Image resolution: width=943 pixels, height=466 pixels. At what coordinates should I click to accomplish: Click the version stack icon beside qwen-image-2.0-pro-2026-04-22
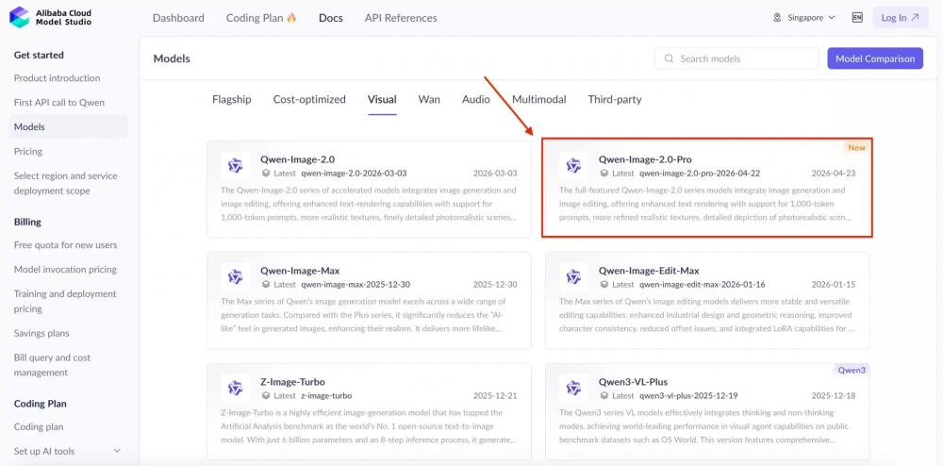click(604, 174)
